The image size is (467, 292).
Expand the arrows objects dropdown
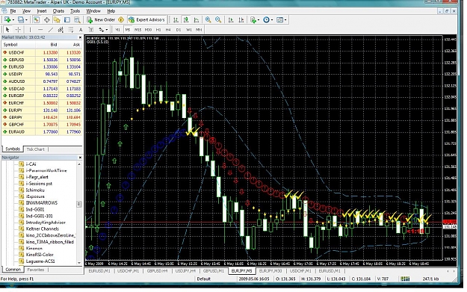click(107, 30)
